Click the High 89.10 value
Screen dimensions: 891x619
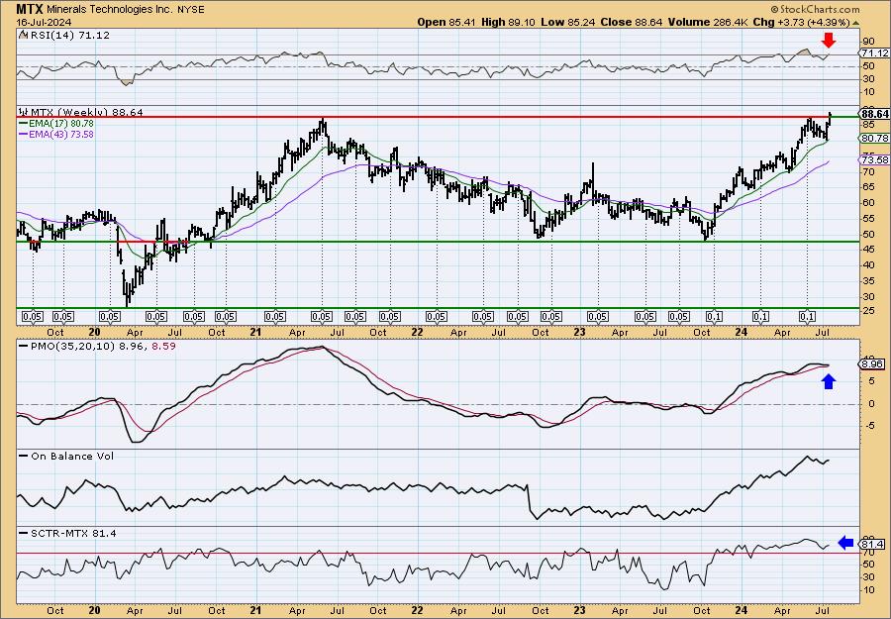coord(506,22)
